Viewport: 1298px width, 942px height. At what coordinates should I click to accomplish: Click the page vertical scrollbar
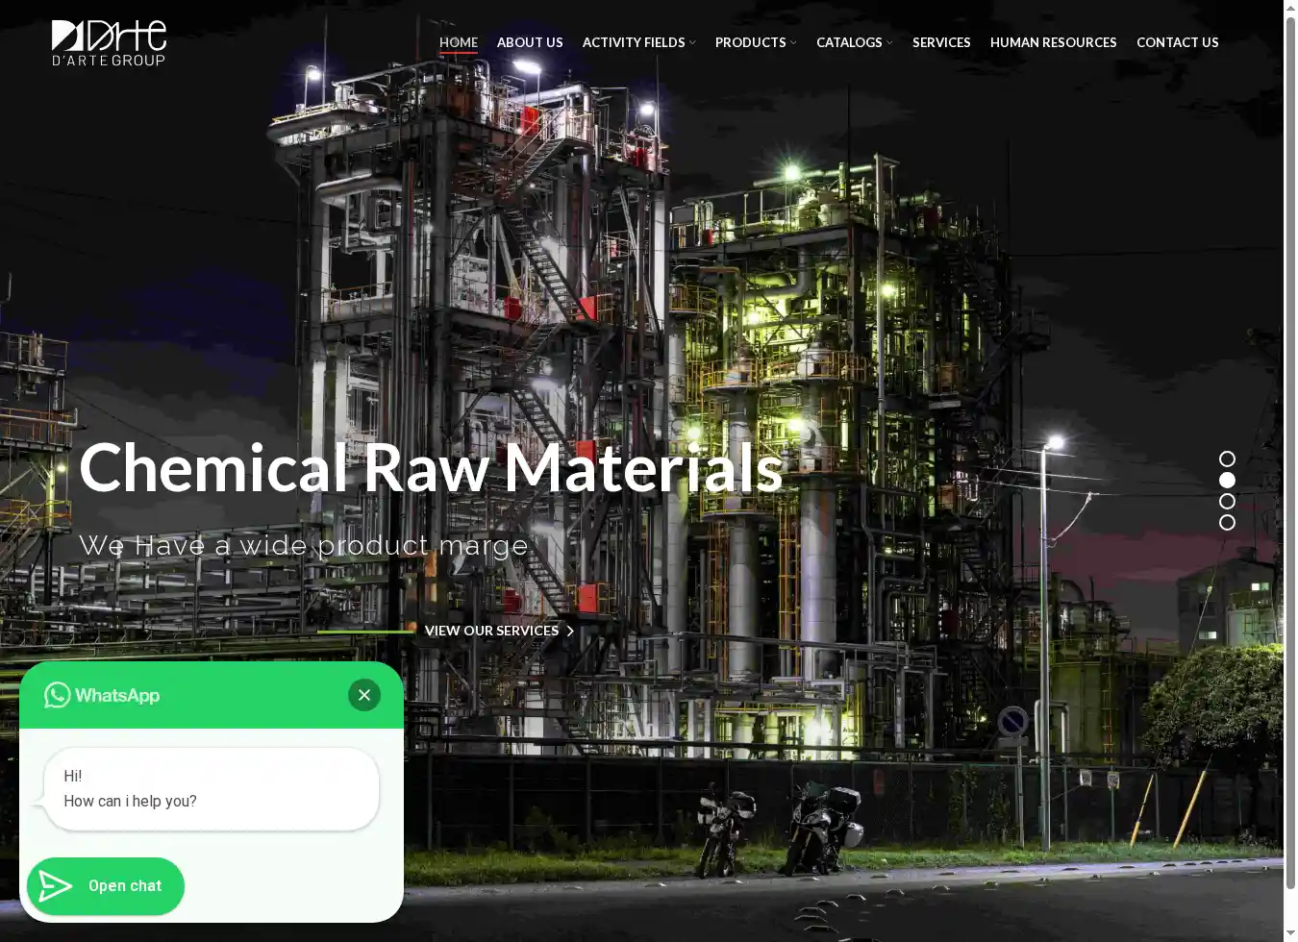pyautogui.click(x=1290, y=452)
